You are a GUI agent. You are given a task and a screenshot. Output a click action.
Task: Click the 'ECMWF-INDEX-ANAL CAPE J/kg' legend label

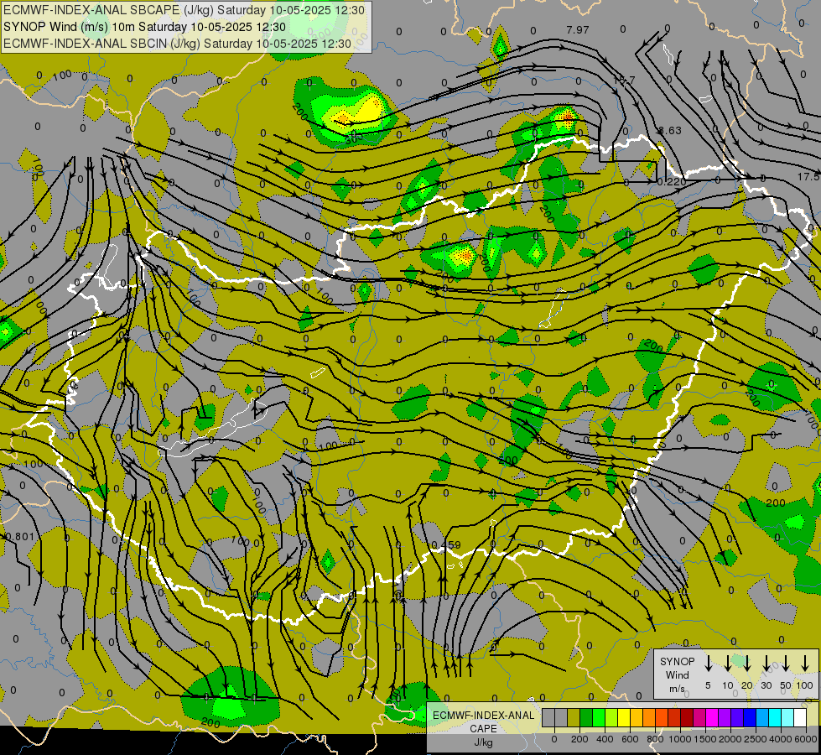pos(483,728)
